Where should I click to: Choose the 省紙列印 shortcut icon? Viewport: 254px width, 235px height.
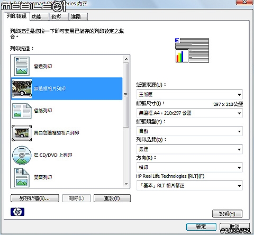click(22, 111)
